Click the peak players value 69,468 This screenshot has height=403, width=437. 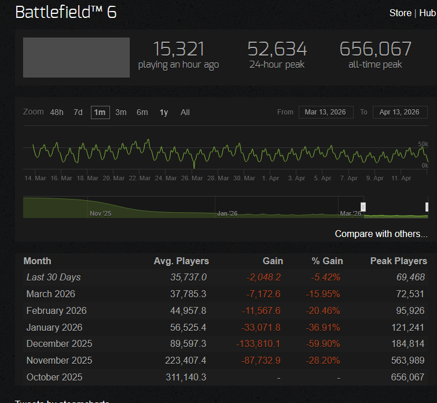click(x=411, y=277)
